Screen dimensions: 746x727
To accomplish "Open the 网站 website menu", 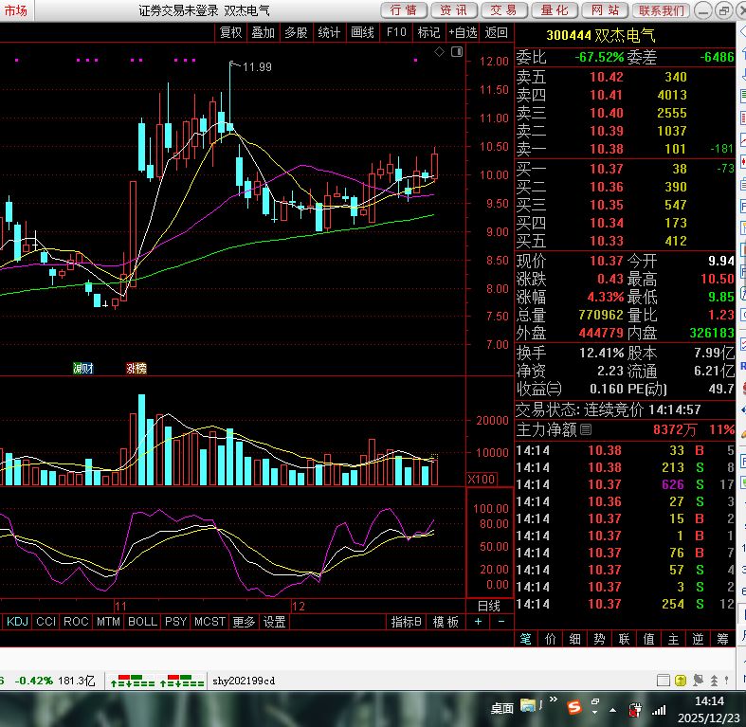I will pos(606,10).
